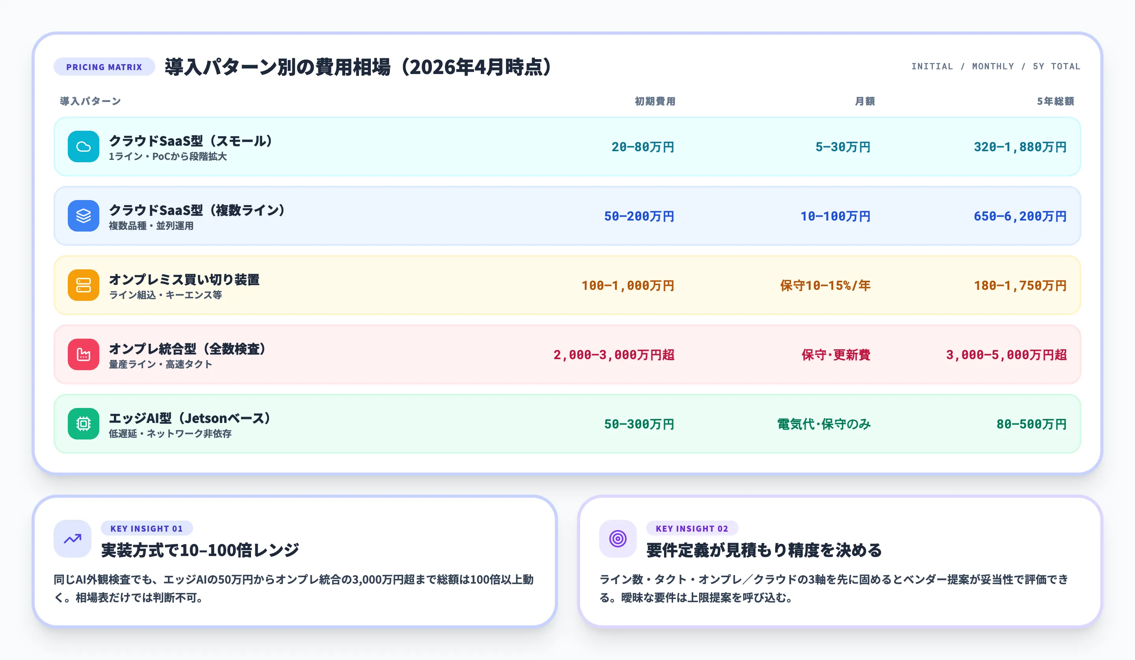1135x660 pixels.
Task: Click the layers icon for クラウドSaaS型（複数ライン）
Action: [x=83, y=216]
